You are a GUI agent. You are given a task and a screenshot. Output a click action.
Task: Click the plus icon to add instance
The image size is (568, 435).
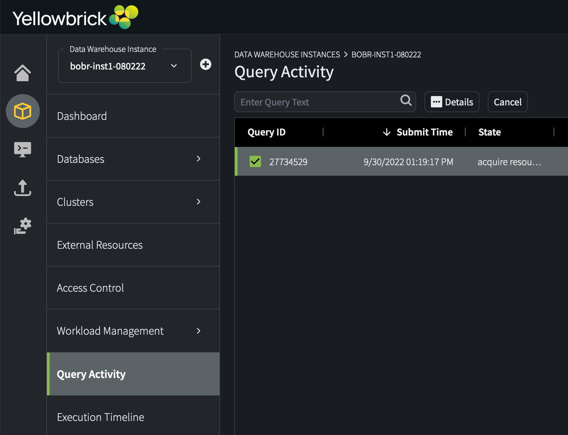[x=205, y=64]
